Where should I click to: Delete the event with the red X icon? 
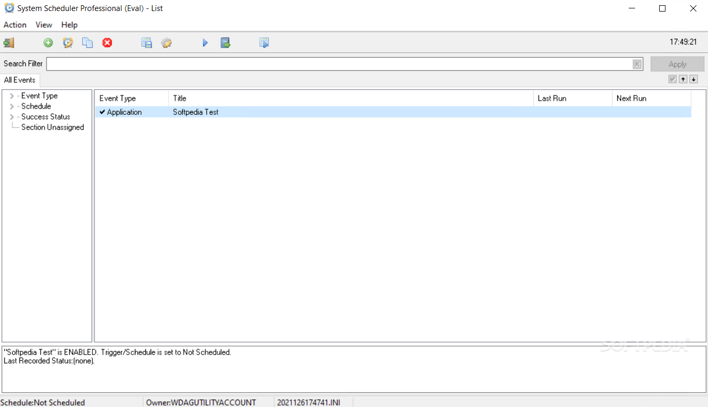(x=108, y=43)
